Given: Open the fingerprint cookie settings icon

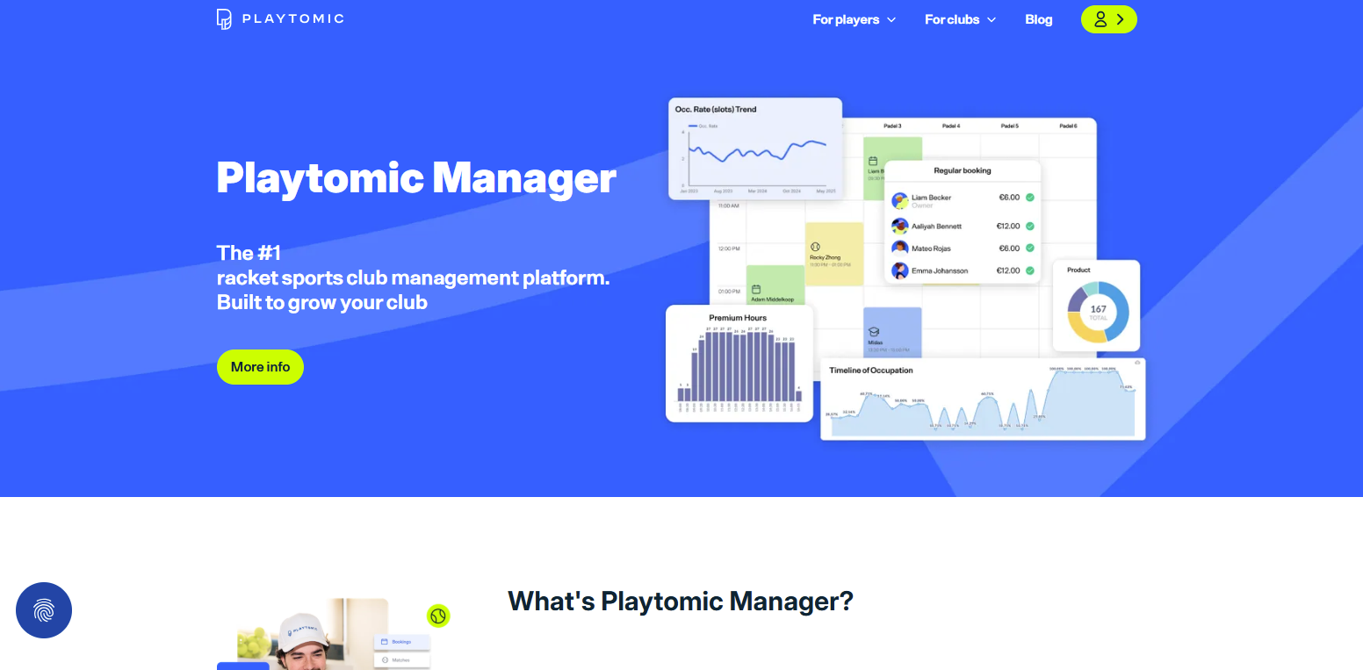Looking at the screenshot, I should click(44, 610).
